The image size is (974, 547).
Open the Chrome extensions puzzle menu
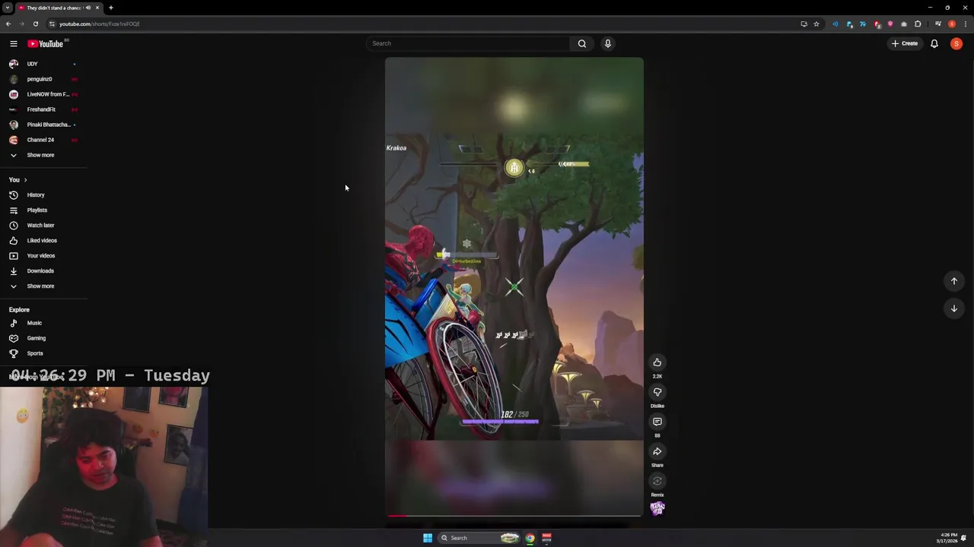(x=918, y=24)
